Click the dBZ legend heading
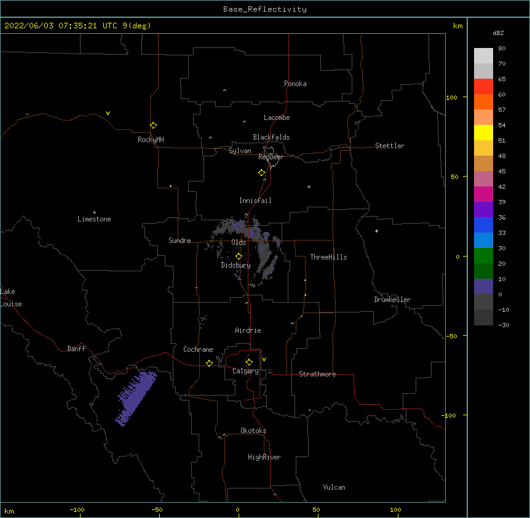 pos(498,33)
